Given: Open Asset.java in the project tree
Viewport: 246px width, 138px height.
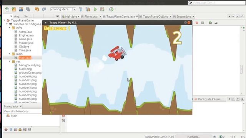Looking at the screenshot, I should (25, 31).
